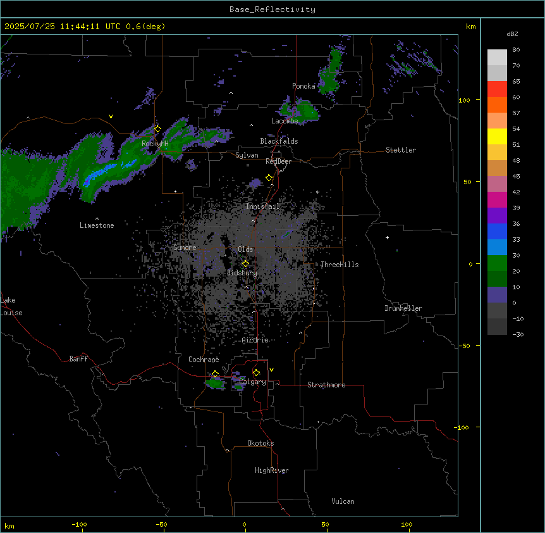The height and width of the screenshot is (533, 545).
Task: Click the Vulcan city label
Action: pos(343,501)
